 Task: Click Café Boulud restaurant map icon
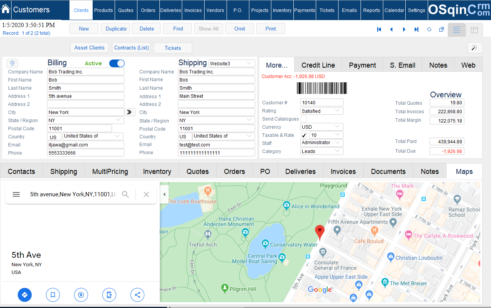pyautogui.click(x=374, y=231)
